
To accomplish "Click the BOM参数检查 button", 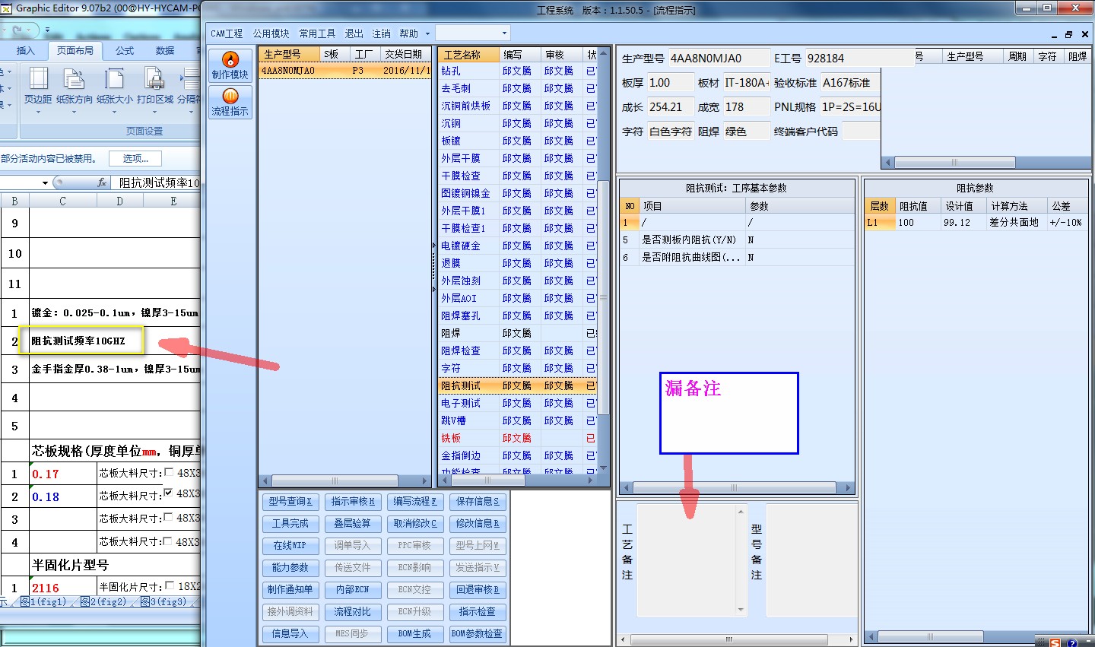I will 478,634.
